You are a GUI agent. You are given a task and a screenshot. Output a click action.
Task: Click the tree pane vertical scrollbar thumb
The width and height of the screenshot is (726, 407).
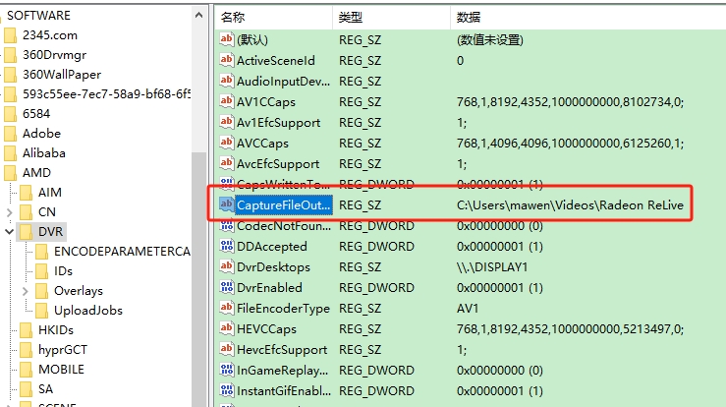[x=198, y=278]
